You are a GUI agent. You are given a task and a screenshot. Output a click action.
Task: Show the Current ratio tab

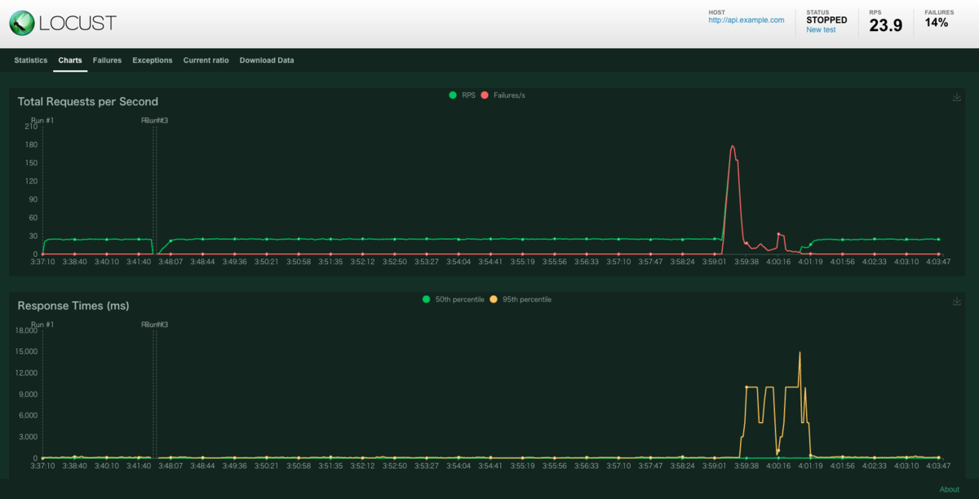[206, 60]
